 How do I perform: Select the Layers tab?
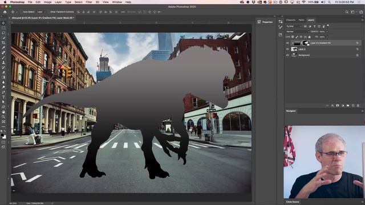coord(311,20)
